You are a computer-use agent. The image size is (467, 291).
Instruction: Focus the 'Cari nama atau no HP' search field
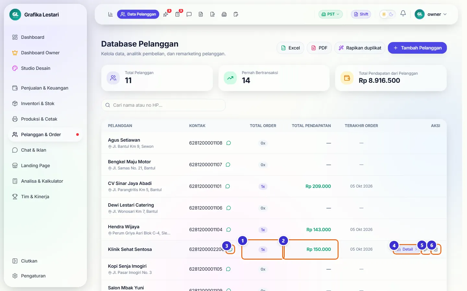click(x=163, y=105)
